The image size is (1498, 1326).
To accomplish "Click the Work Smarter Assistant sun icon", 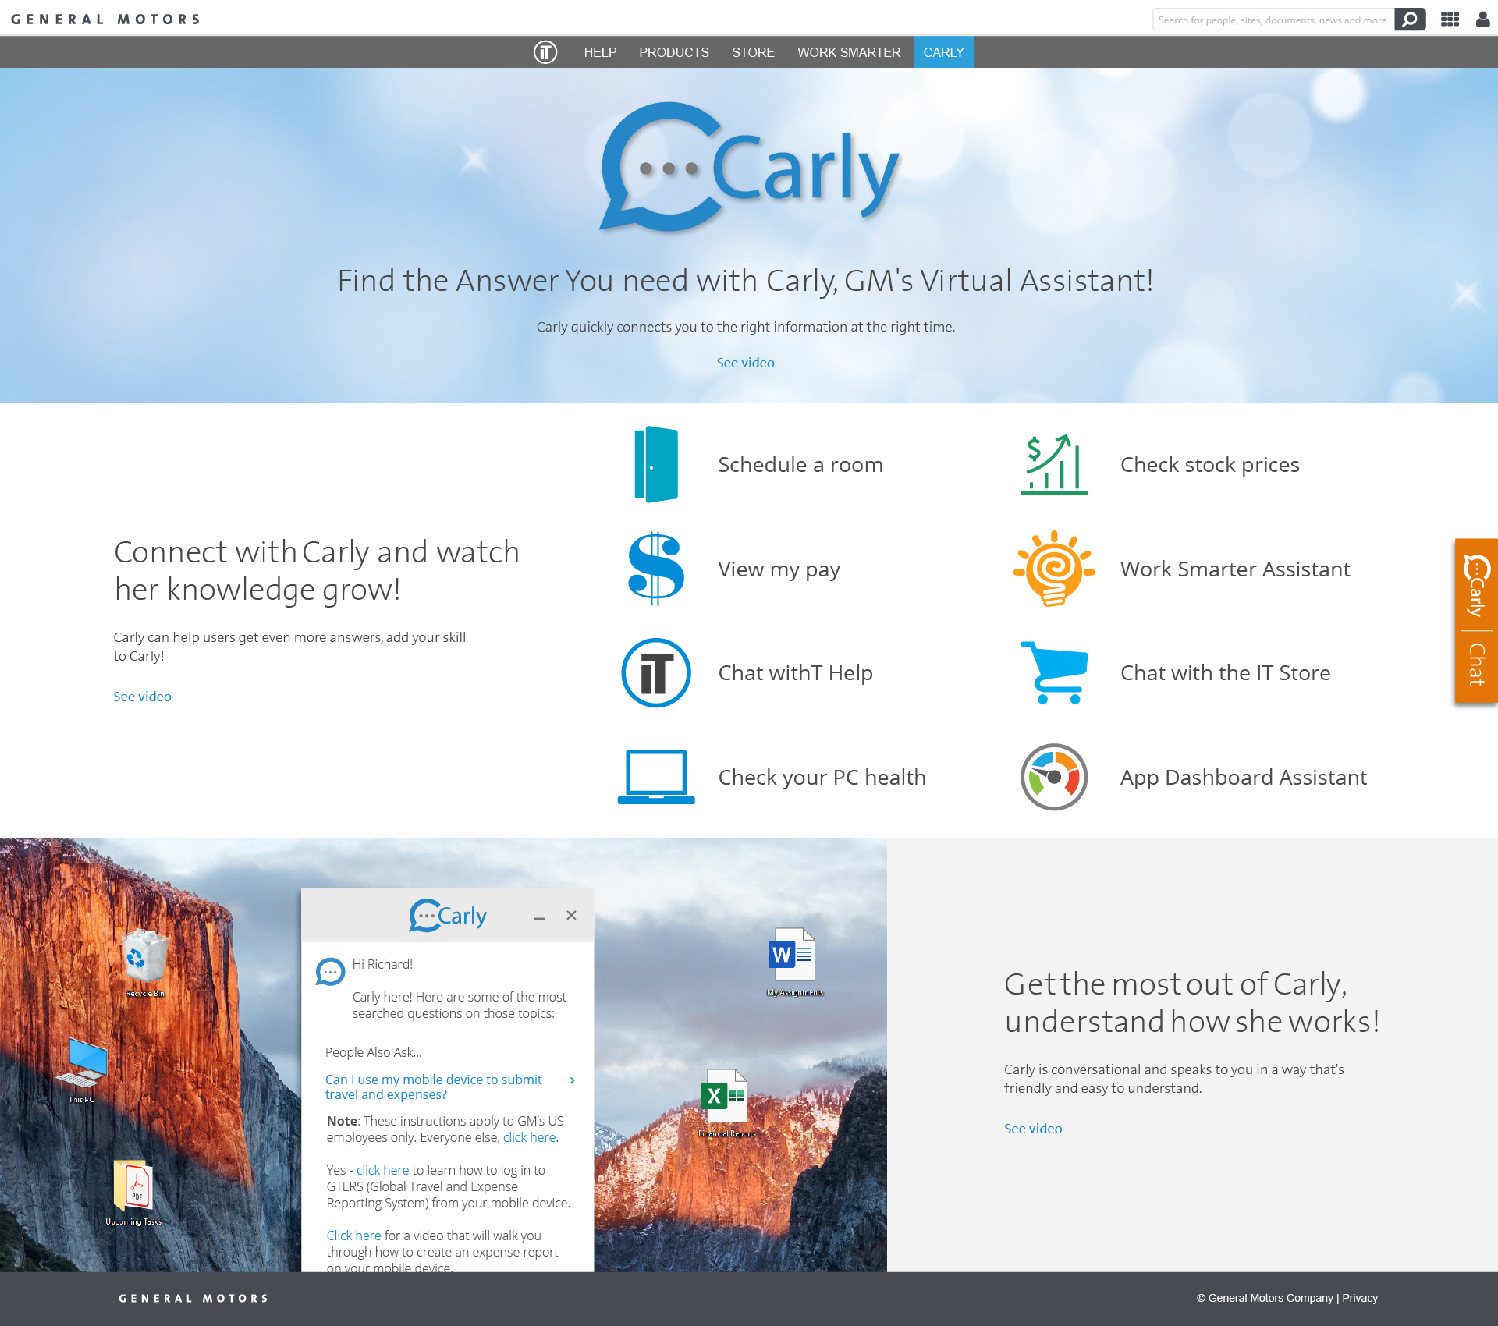I will point(1053,569).
